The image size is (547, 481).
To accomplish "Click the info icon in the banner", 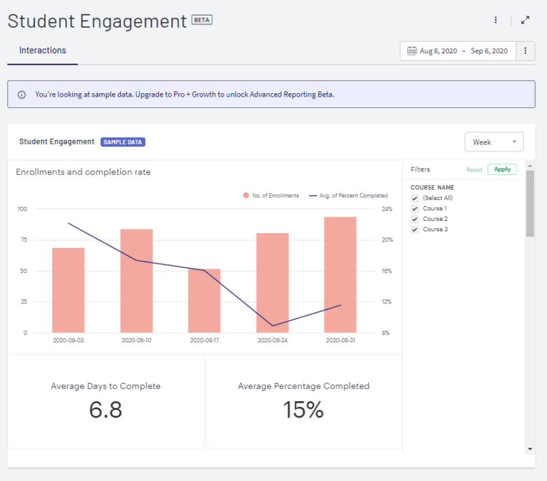I will tap(21, 94).
